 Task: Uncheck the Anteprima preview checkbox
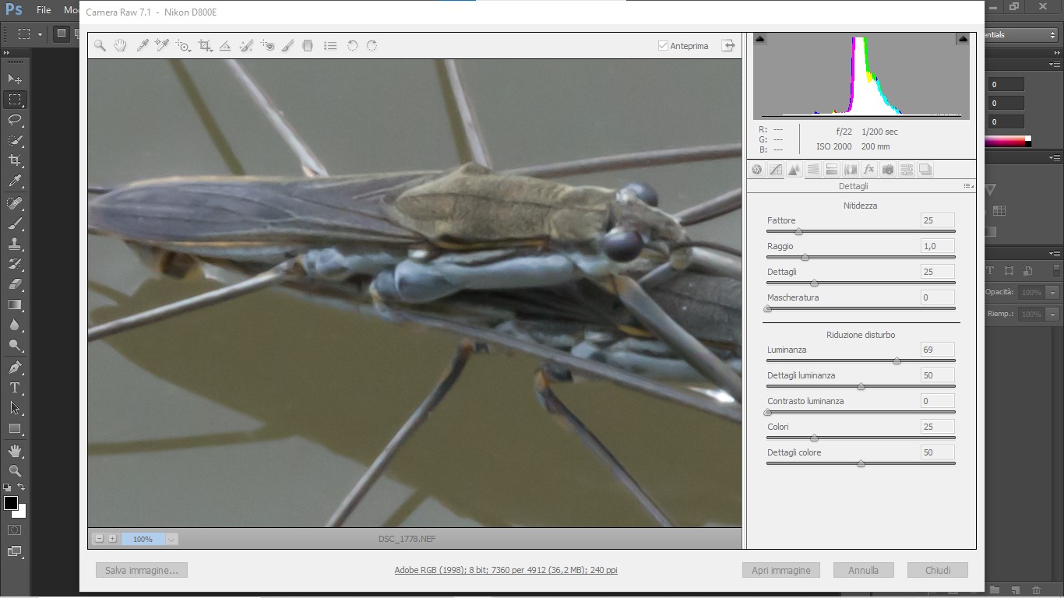coord(663,46)
